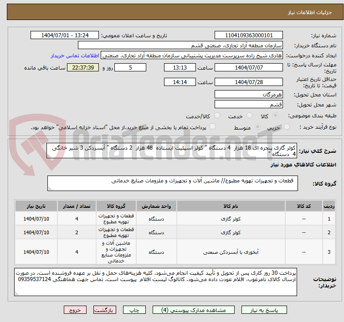This screenshot has width=344, height=322.
Task: Click the price validity date 1404/07/28 field
Action: [248, 82]
